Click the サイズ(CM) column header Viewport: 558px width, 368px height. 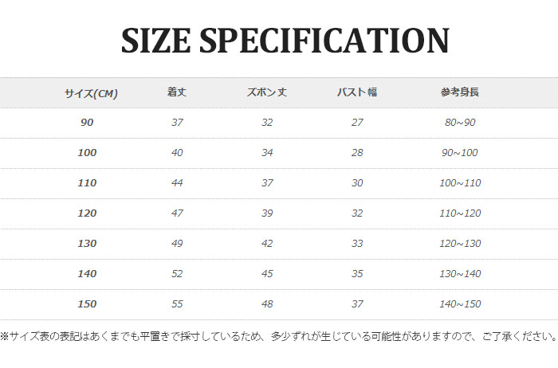pyautogui.click(x=91, y=93)
